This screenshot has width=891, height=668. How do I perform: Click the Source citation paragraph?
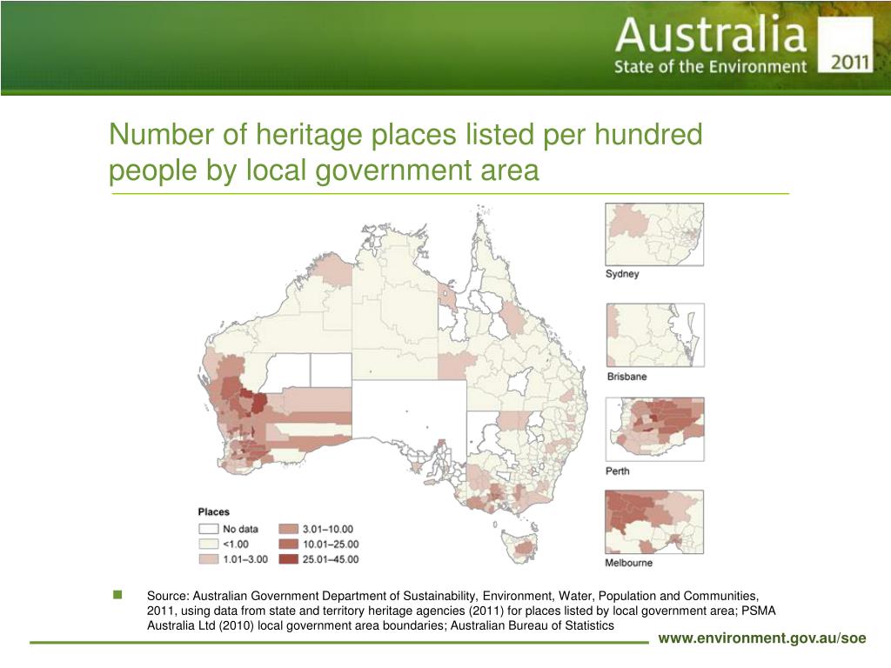[461, 611]
